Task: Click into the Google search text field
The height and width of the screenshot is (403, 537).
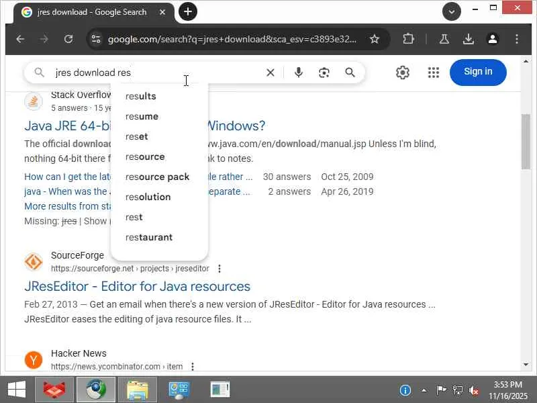Action: pyautogui.click(x=158, y=73)
